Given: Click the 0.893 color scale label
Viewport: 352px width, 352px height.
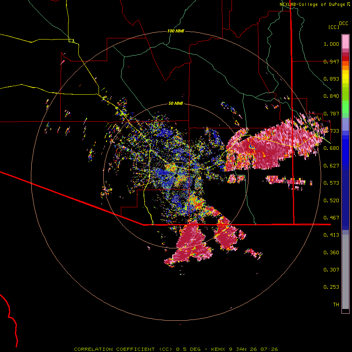Looking at the screenshot, I should (331, 79).
